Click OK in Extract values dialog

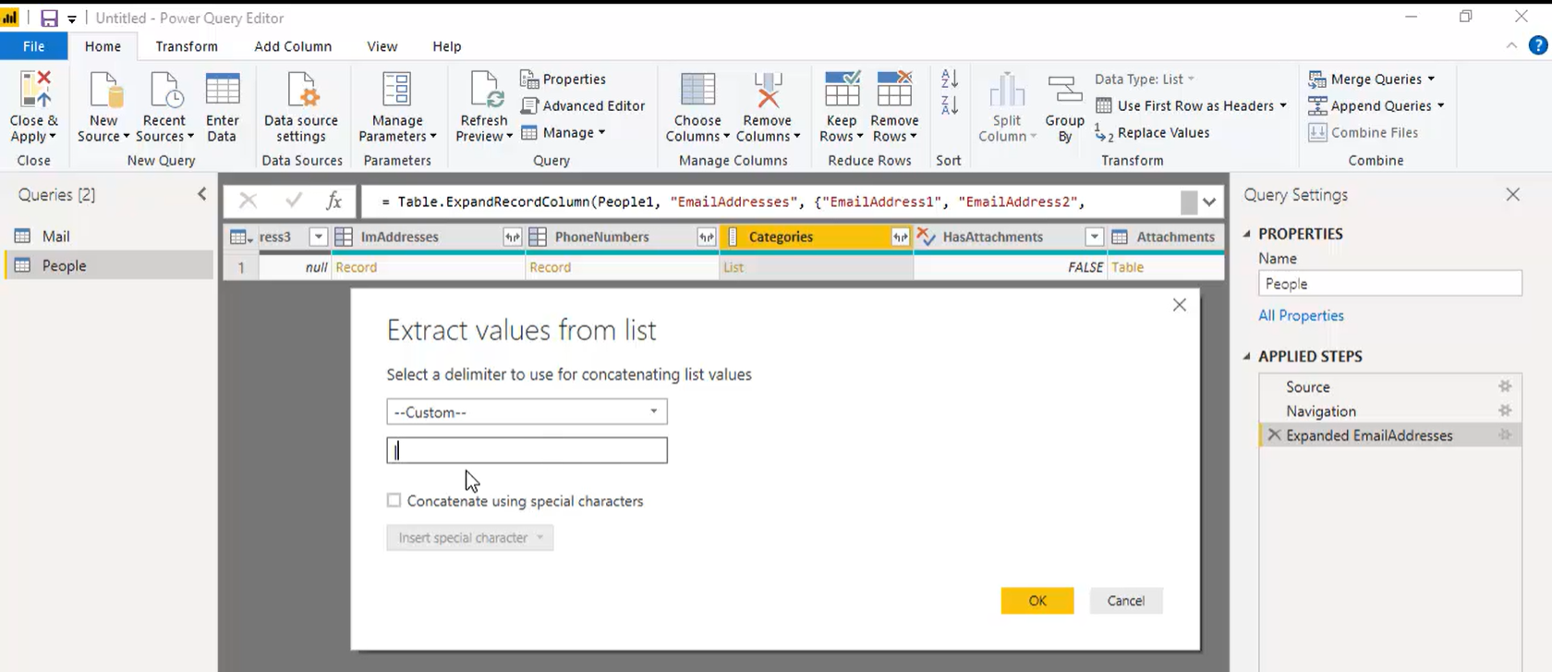[1037, 601]
